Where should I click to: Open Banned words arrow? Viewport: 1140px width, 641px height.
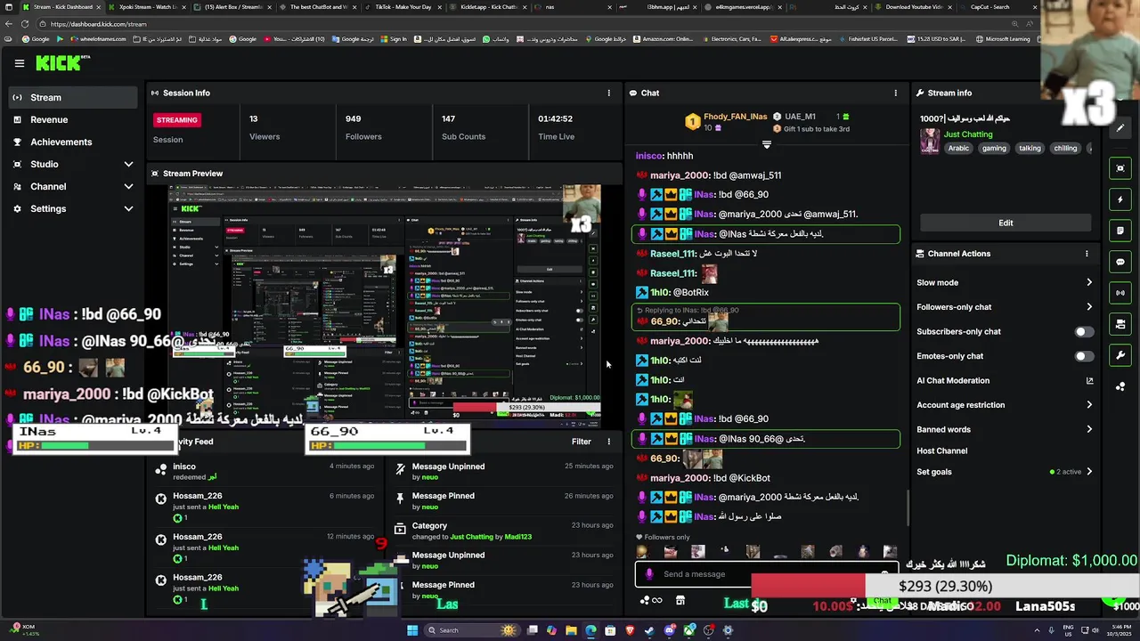[1089, 430]
